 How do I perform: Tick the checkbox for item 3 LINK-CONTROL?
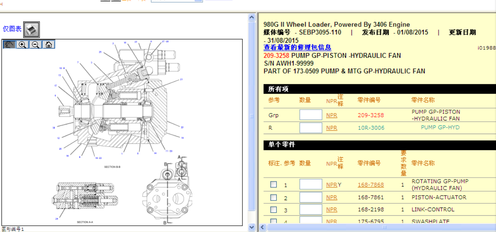pyautogui.click(x=273, y=209)
